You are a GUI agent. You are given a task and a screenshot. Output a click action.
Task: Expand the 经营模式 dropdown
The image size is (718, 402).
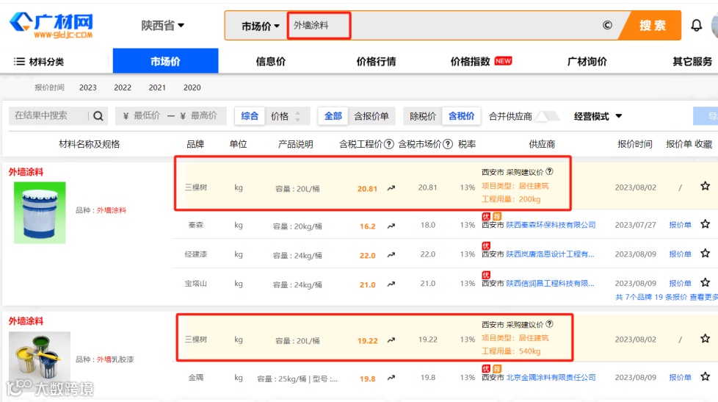pos(598,116)
